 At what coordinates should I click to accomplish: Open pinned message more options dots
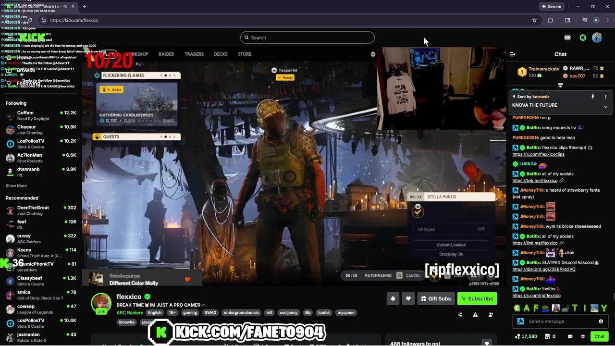tap(605, 97)
